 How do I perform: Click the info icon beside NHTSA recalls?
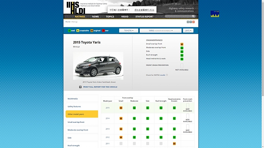(167, 75)
